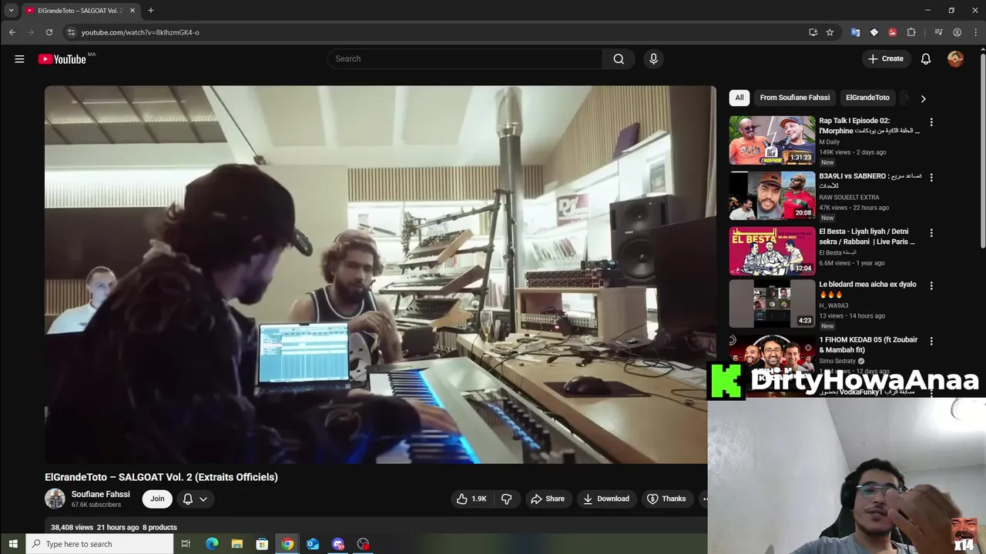Click the Download button

[x=605, y=499]
